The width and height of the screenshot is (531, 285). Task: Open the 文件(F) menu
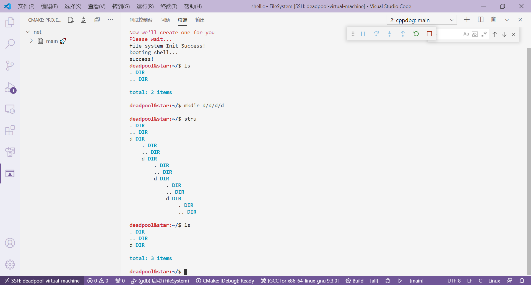pyautogui.click(x=26, y=6)
